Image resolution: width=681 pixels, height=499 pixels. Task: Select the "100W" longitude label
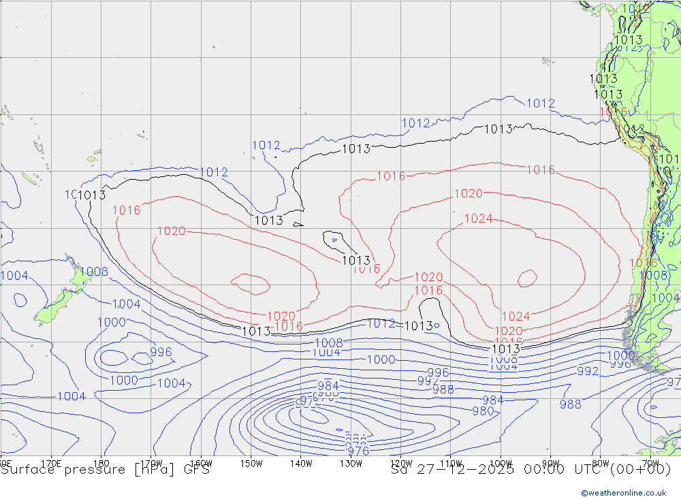point(501,464)
